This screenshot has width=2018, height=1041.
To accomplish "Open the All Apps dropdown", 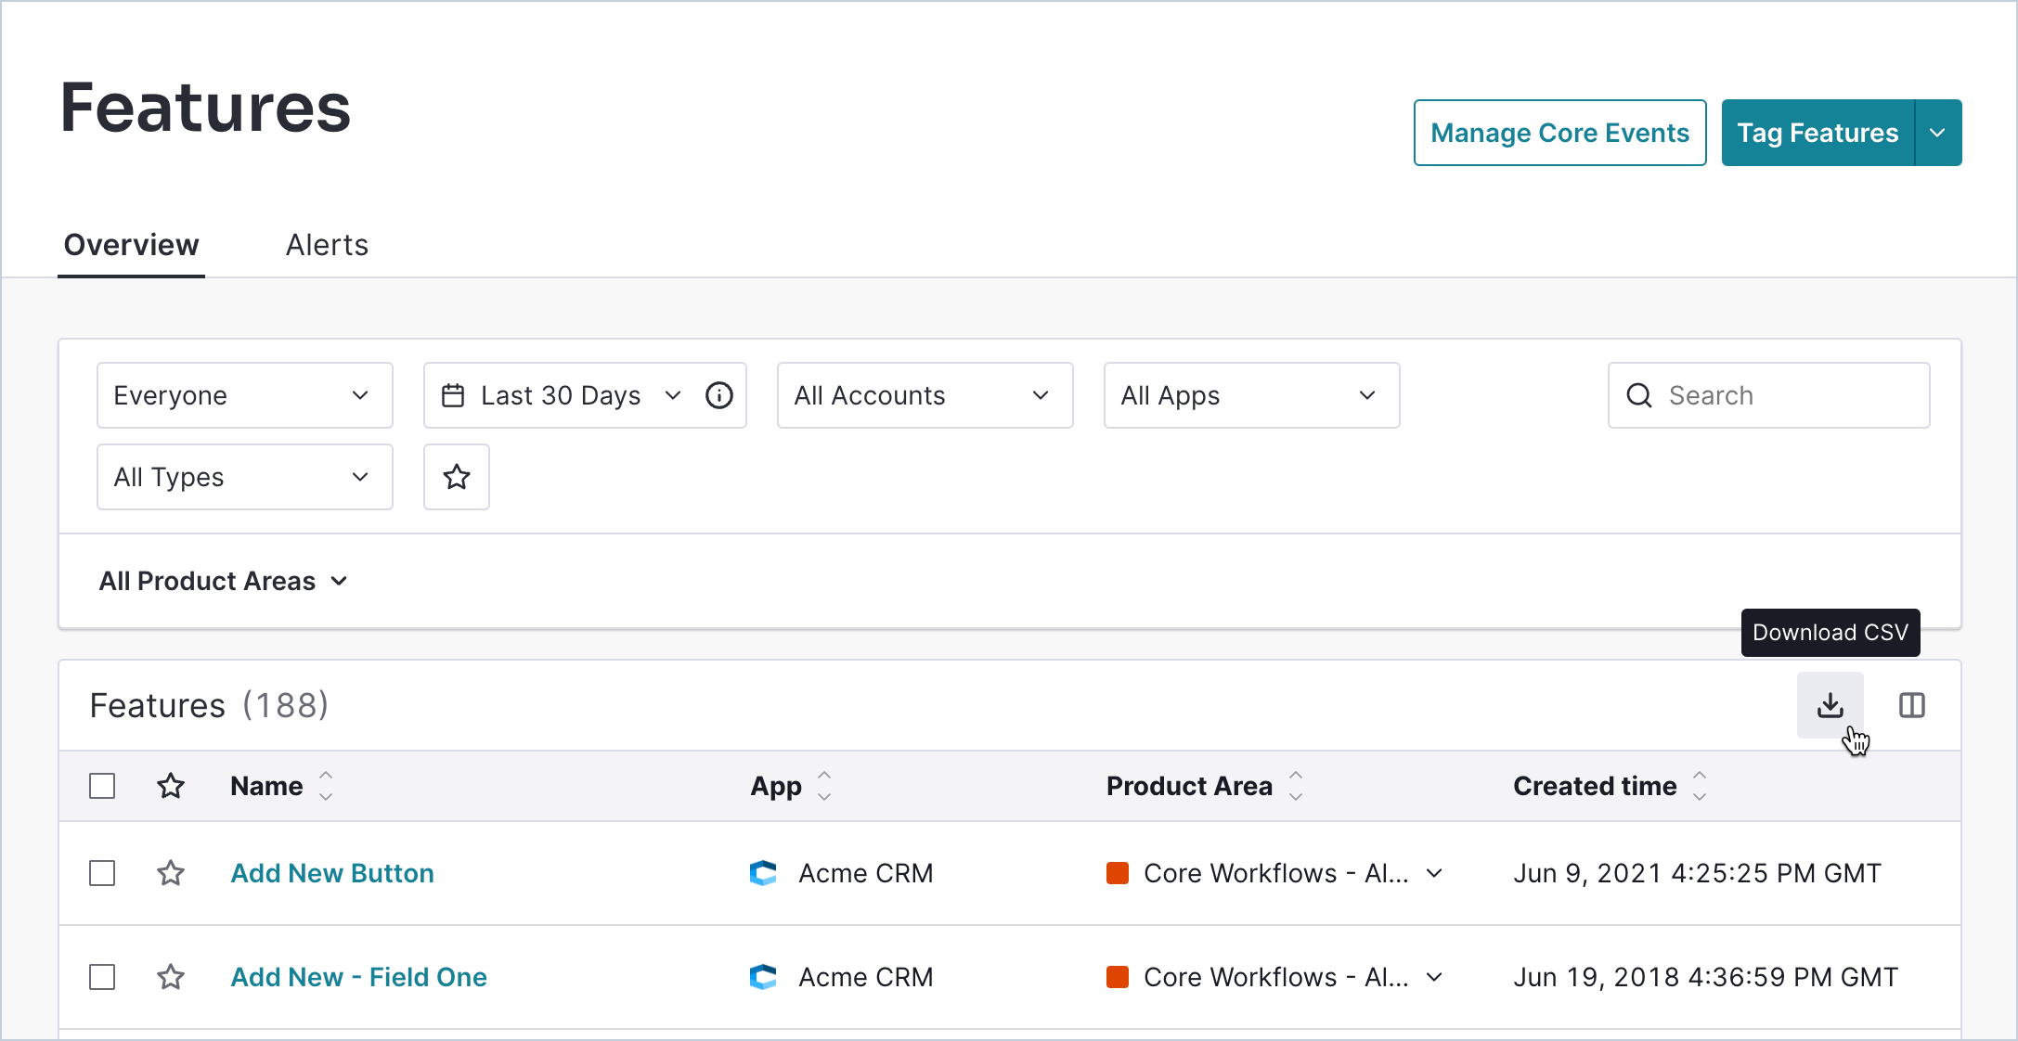I will pyautogui.click(x=1250, y=395).
